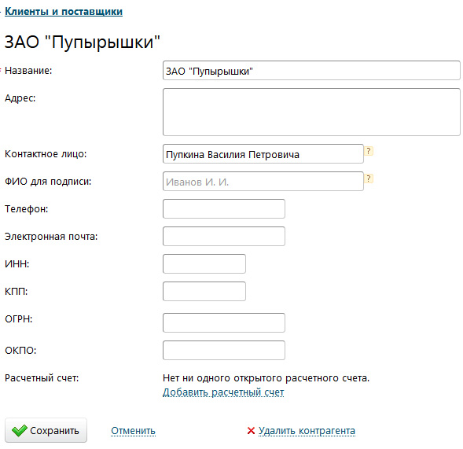Image resolution: width=463 pixels, height=449 pixels.
Task: Select the Контактное лицо field
Action: [x=263, y=154]
